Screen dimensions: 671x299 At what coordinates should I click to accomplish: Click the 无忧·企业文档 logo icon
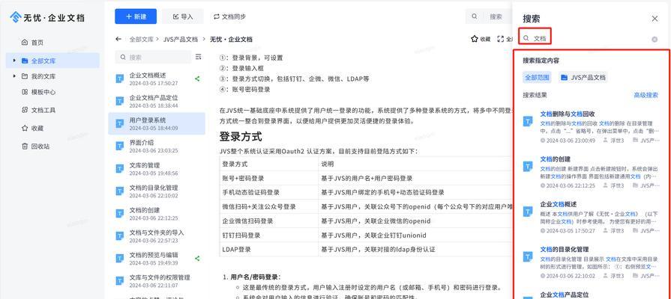[x=16, y=17]
